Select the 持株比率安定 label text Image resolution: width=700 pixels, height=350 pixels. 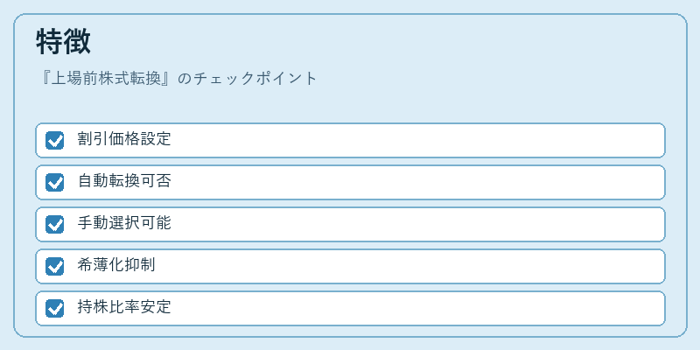click(124, 307)
